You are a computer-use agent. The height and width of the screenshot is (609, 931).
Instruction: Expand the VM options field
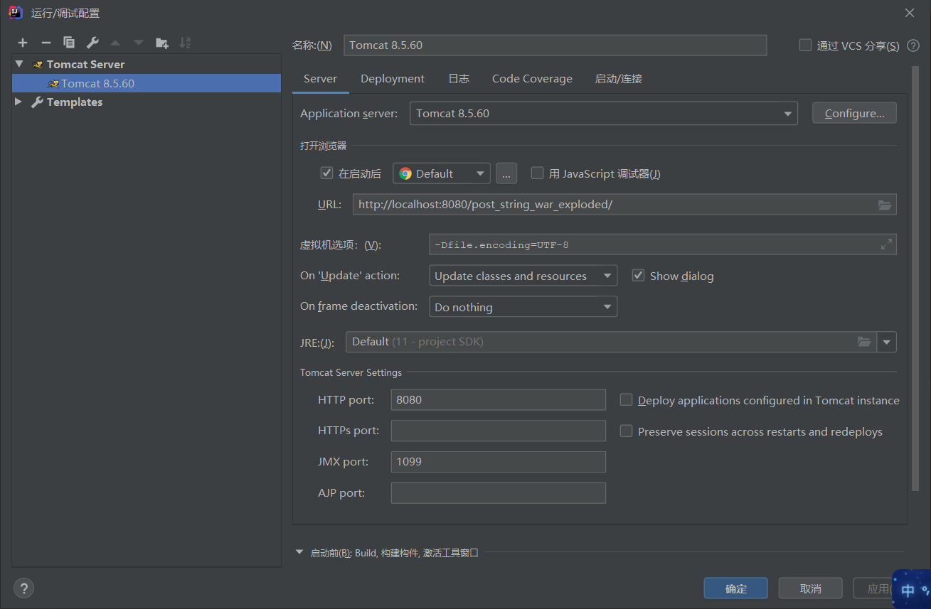coord(886,244)
